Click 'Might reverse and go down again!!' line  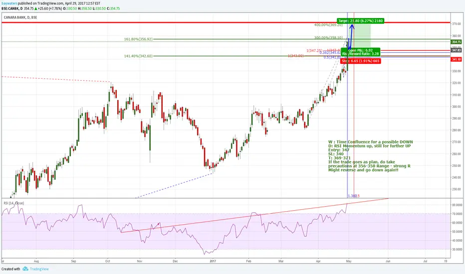pyautogui.click(x=363, y=170)
